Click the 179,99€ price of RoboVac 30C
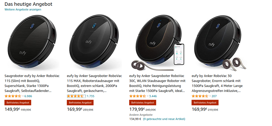 (x=137, y=109)
